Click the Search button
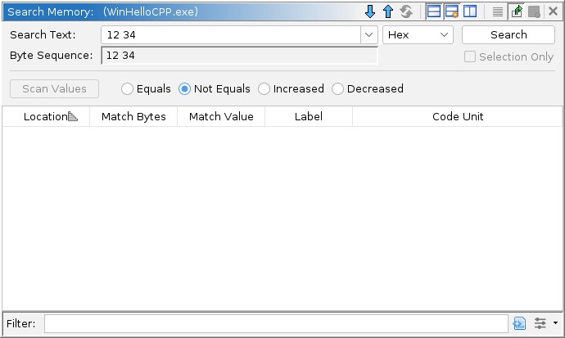The width and height of the screenshot is (565, 338). click(x=508, y=35)
